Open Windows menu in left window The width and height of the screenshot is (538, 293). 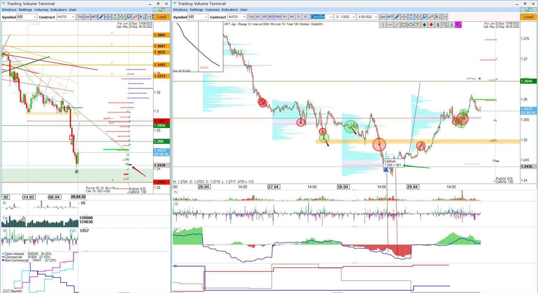[9, 10]
